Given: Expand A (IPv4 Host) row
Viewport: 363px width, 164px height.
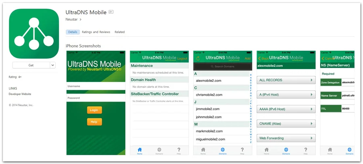Looking at the screenshot, I should [x=286, y=95].
